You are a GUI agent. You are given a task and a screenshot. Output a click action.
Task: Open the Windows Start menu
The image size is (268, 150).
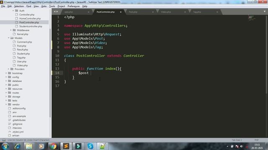[5, 146]
